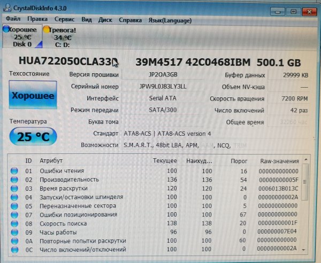Open the Сервис menu
321x263 pixels.
[x=64, y=19]
